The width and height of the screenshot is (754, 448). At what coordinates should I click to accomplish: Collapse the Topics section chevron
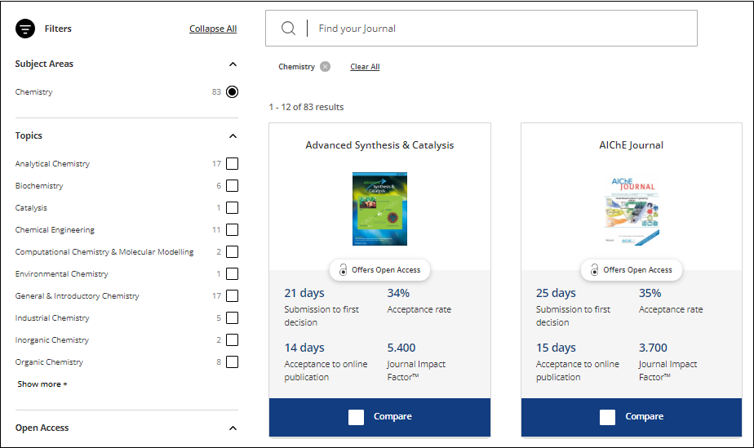tap(233, 136)
